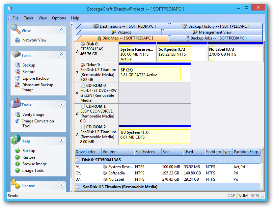This screenshot has height=208, width=274.
Task: Select the Disk Map tab
Action: pyautogui.click(x=125, y=38)
